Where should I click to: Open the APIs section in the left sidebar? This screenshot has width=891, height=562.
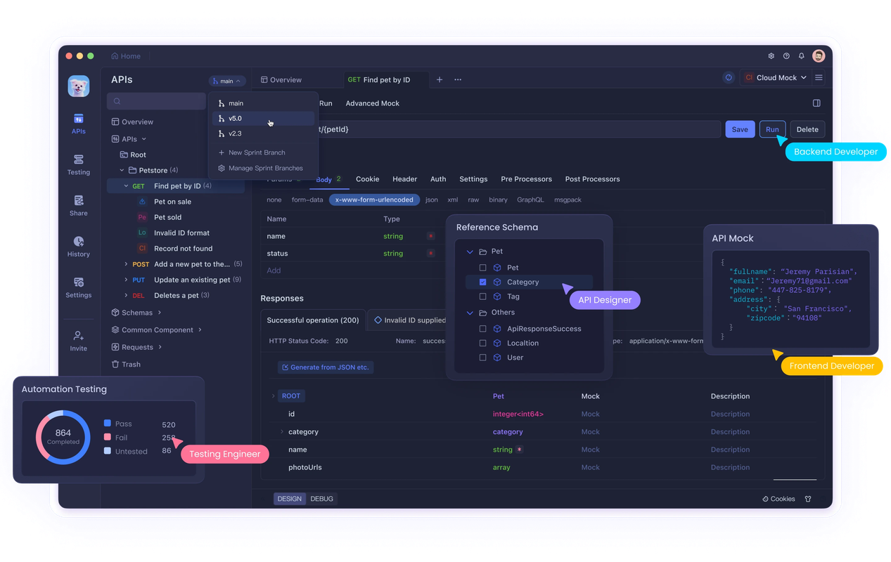coord(79,124)
